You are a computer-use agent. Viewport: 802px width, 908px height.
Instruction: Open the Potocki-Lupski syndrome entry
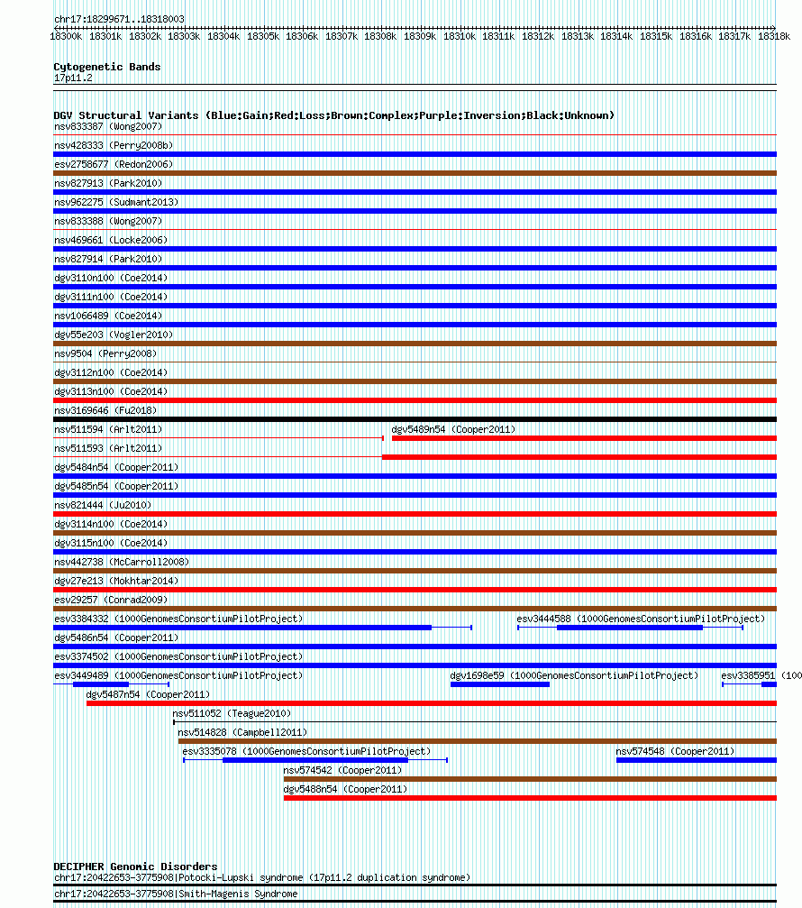262,878
